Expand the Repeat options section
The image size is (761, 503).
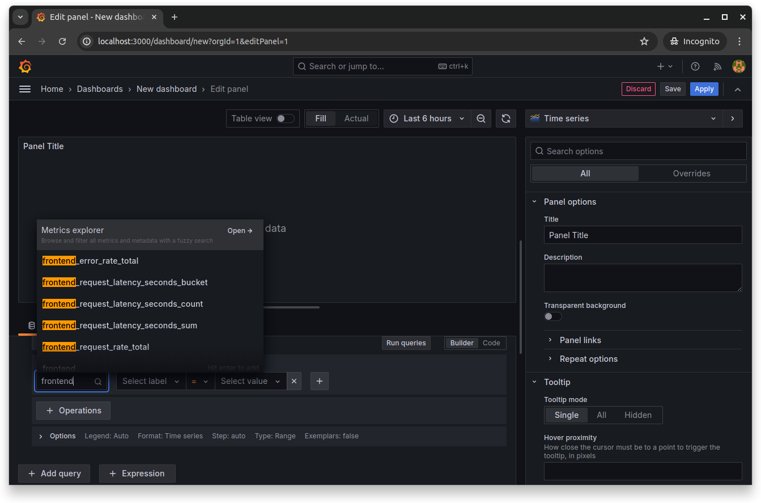[589, 359]
